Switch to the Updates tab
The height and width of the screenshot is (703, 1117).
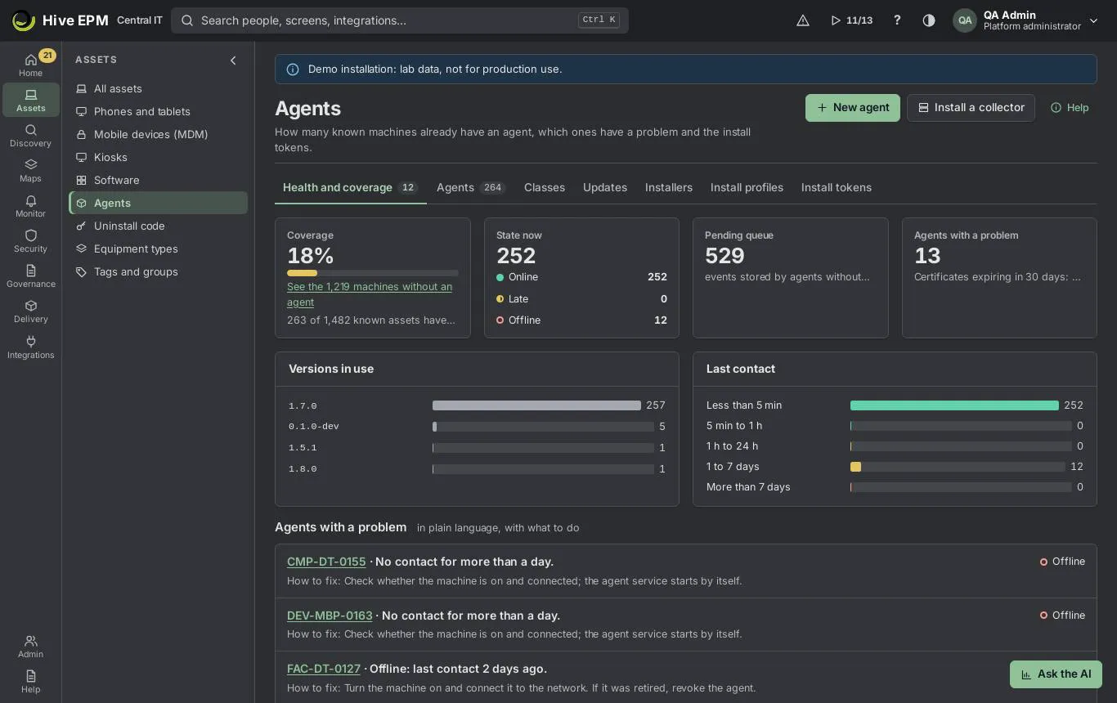pos(605,187)
